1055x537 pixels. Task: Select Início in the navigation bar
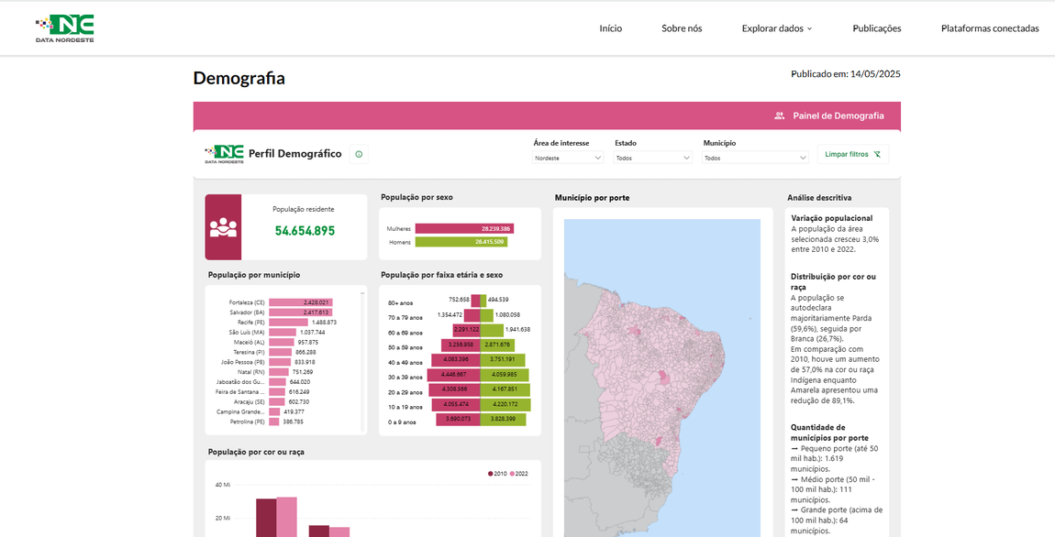610,28
